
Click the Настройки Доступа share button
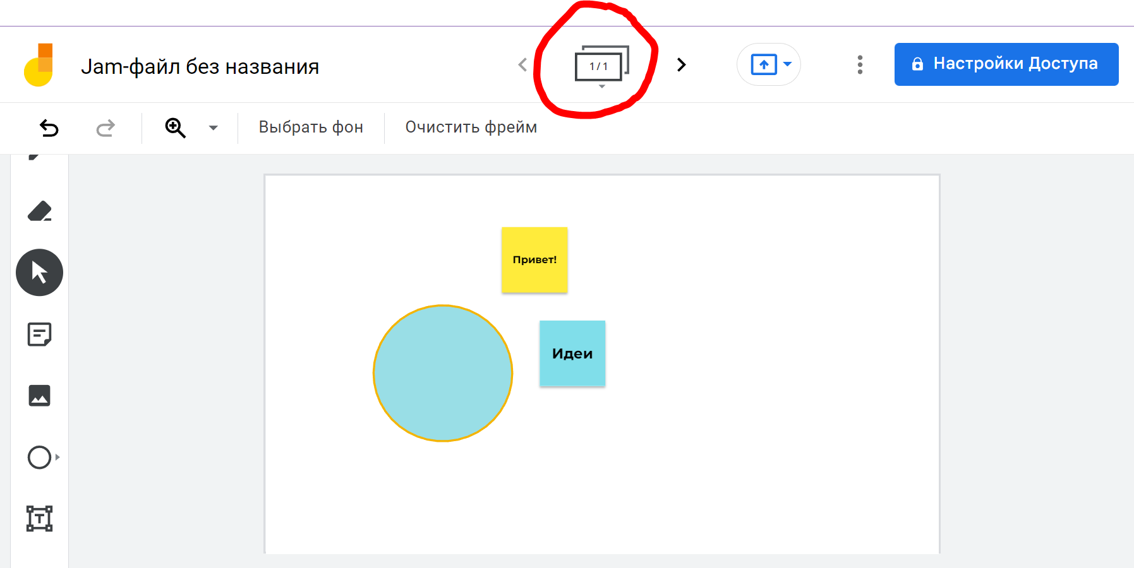(1006, 64)
